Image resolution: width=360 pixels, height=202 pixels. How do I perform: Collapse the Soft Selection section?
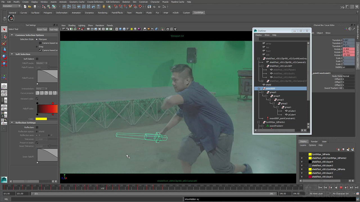(12, 54)
